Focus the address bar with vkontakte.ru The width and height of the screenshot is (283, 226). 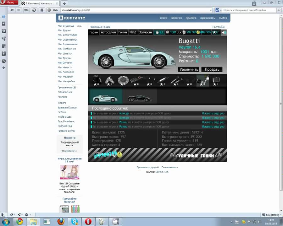click(x=135, y=10)
